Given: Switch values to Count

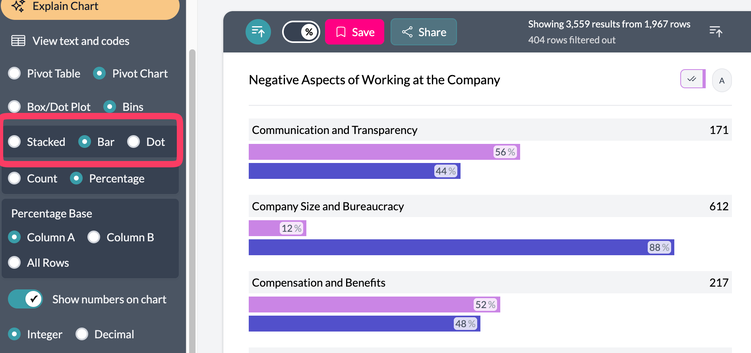Looking at the screenshot, I should (x=15, y=178).
